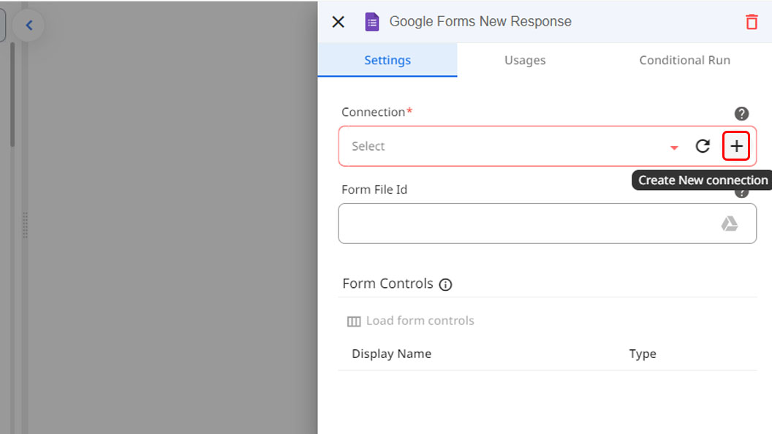Click the purple Google Forms icon

(372, 22)
